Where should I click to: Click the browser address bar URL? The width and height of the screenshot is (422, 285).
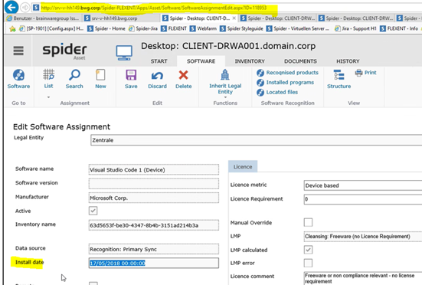point(154,8)
